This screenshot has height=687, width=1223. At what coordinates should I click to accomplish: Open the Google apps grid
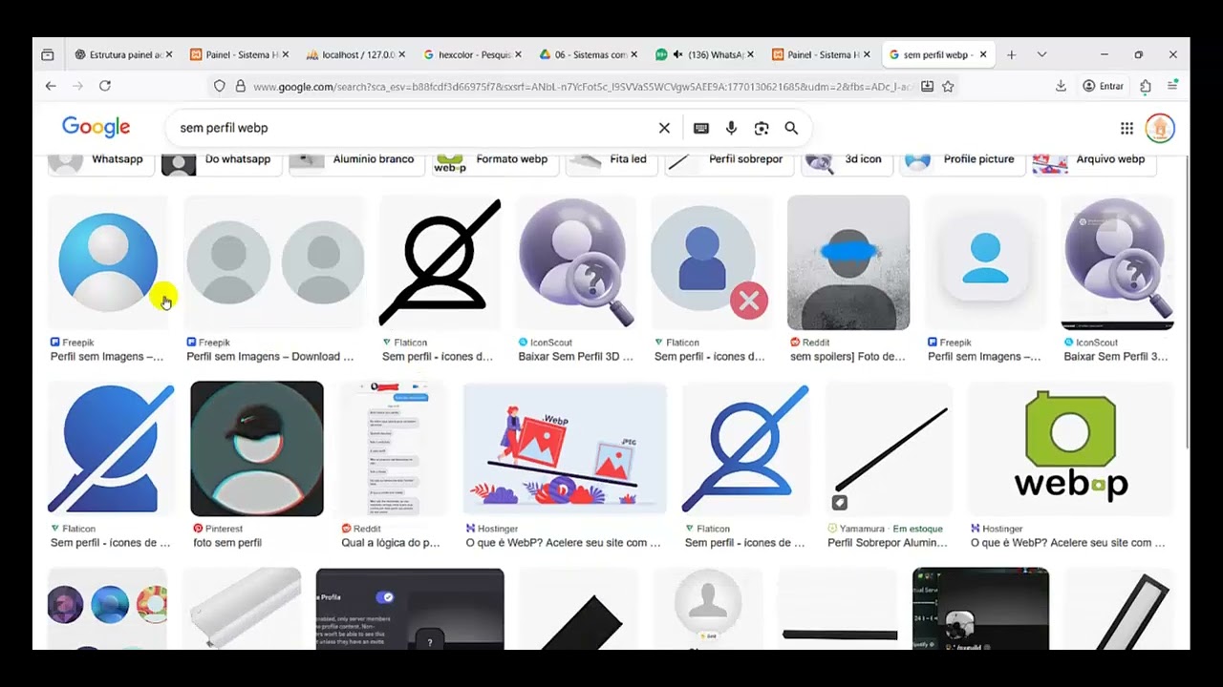point(1126,128)
